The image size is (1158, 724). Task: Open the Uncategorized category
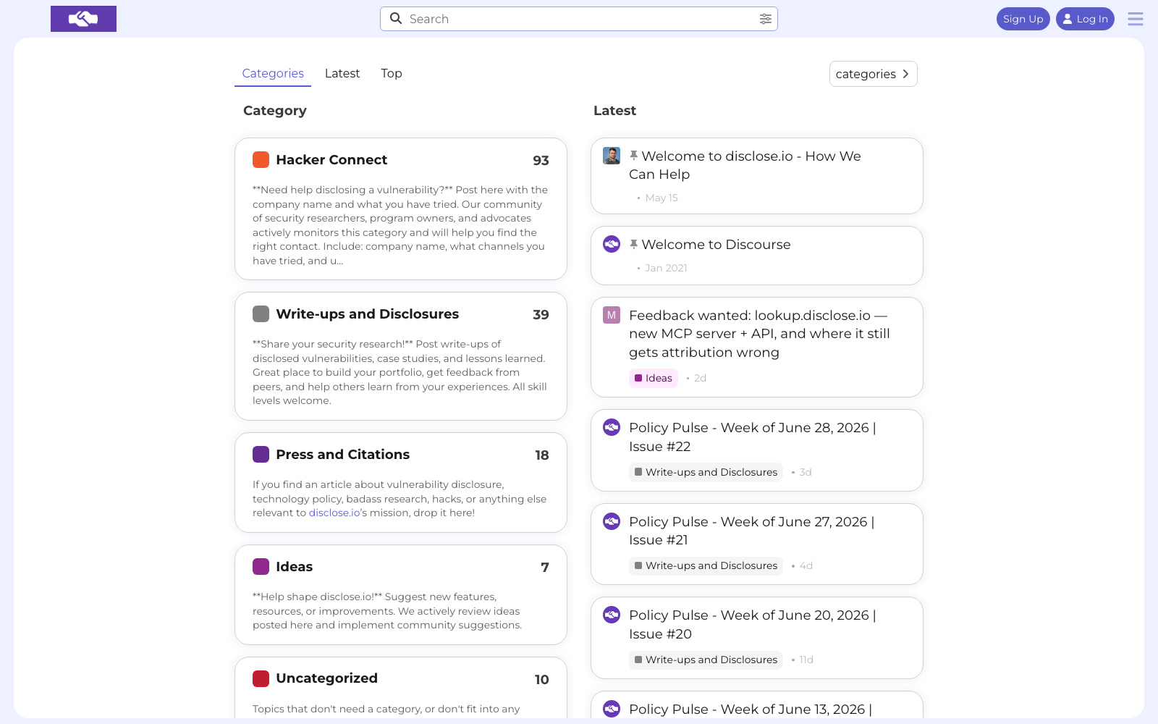tap(326, 678)
